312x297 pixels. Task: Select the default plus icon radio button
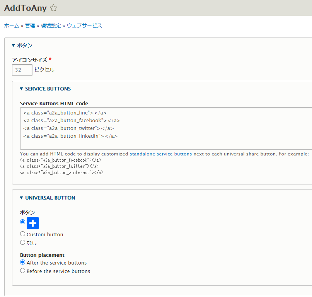[23, 222]
